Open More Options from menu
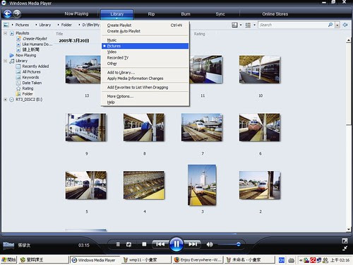Viewport: 353px width, 265px height. [145, 96]
